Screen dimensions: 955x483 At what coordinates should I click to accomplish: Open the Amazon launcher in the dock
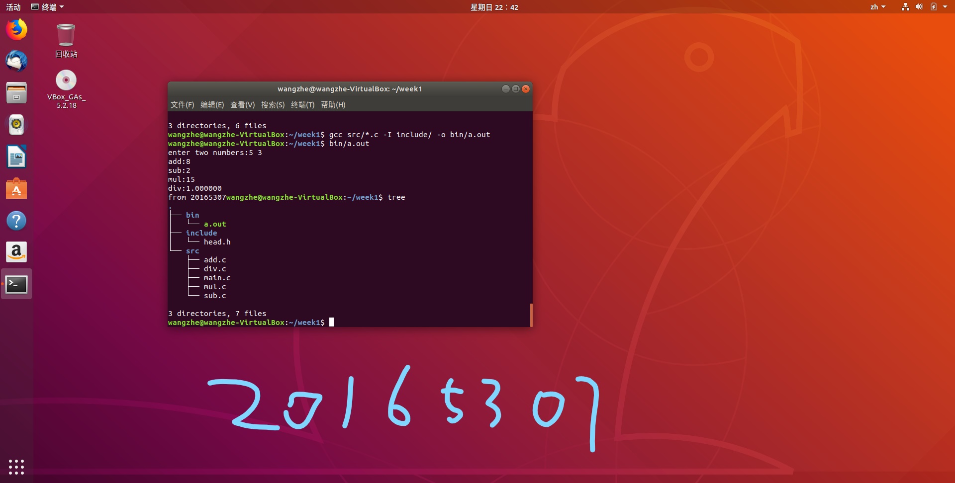pos(16,252)
